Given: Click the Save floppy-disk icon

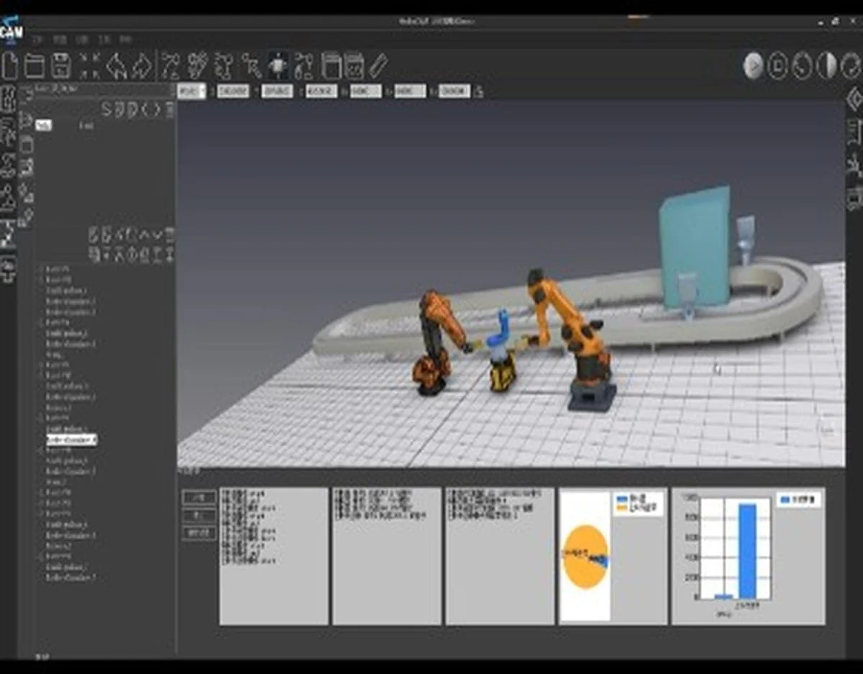Looking at the screenshot, I should click(60, 66).
